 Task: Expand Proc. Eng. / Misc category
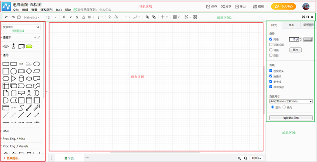coord(14,139)
